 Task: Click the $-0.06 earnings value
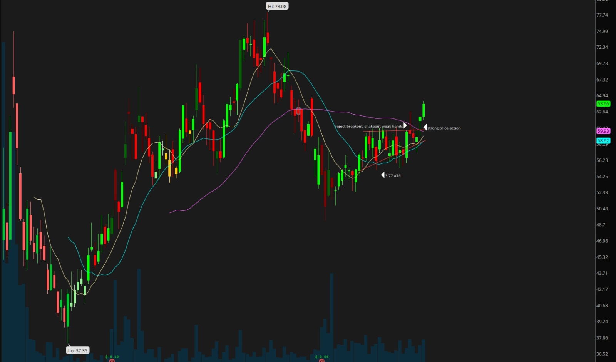pos(322,357)
